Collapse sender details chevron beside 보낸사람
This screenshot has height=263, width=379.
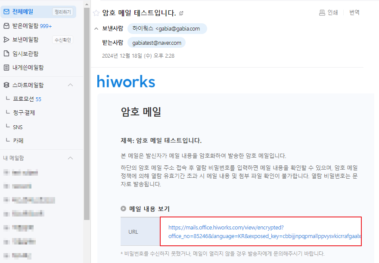(x=96, y=29)
